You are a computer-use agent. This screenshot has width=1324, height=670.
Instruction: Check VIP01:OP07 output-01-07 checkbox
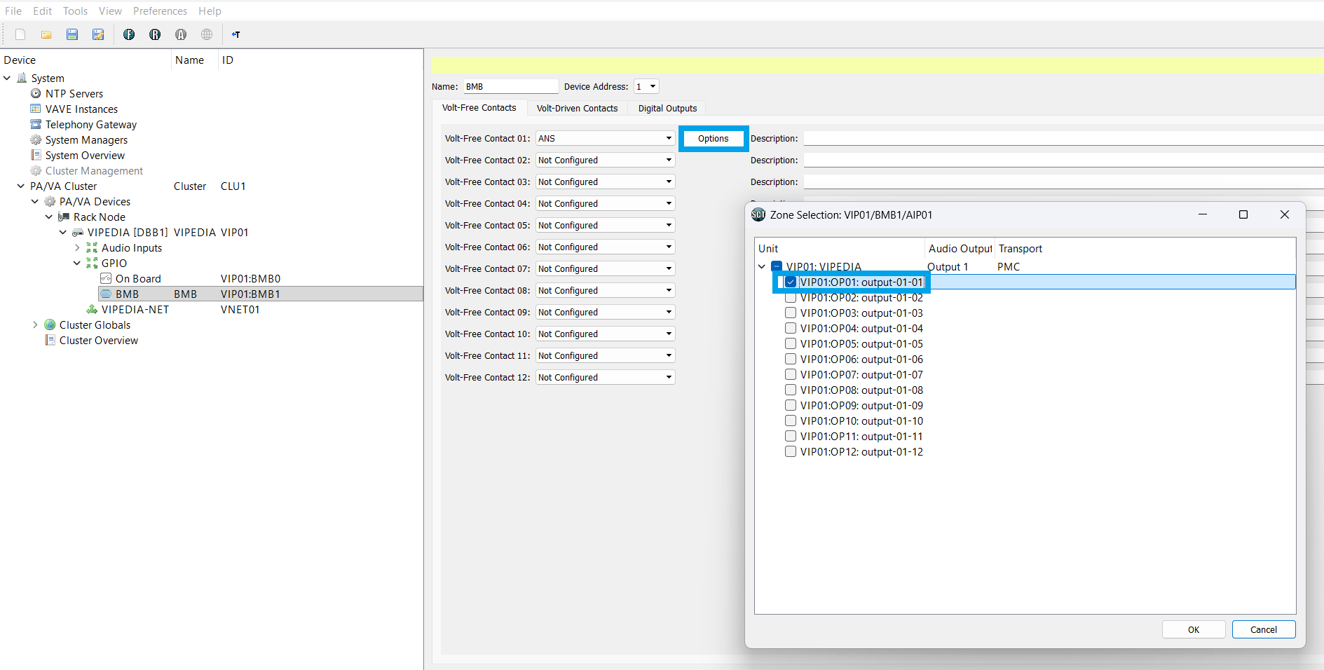[791, 374]
